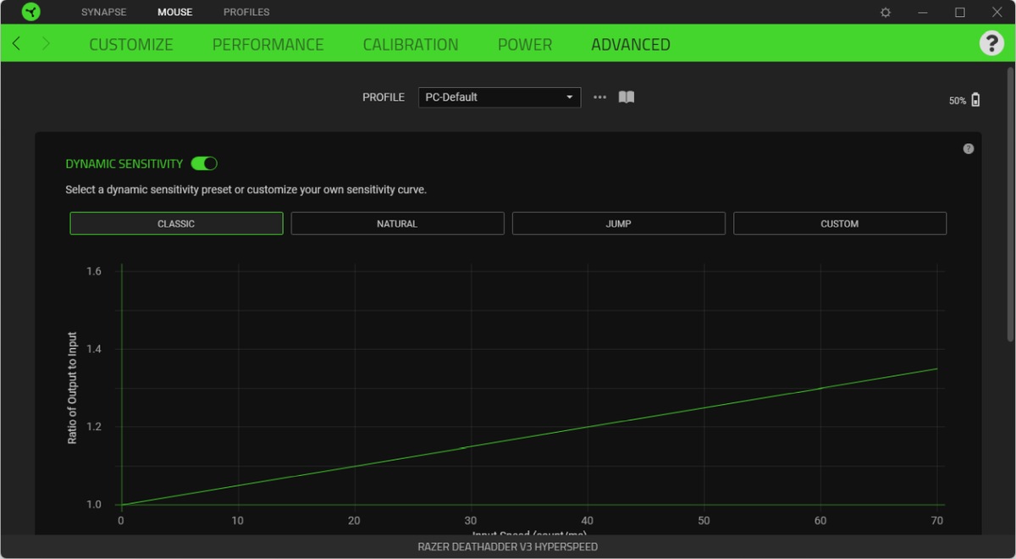Maximize the Synapse window
1016x559 pixels.
pyautogui.click(x=960, y=12)
